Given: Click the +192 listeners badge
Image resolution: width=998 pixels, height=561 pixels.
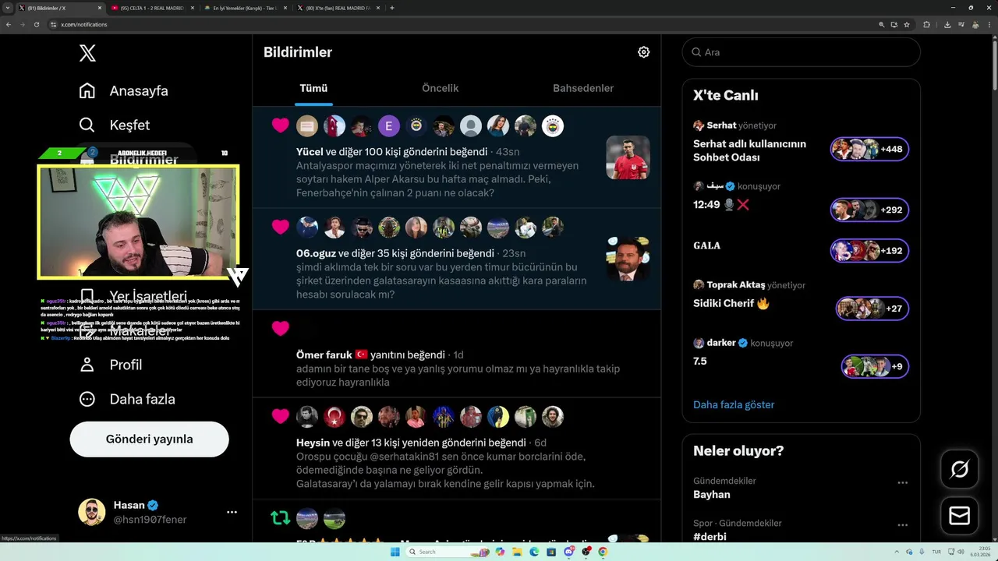Looking at the screenshot, I should coord(869,251).
